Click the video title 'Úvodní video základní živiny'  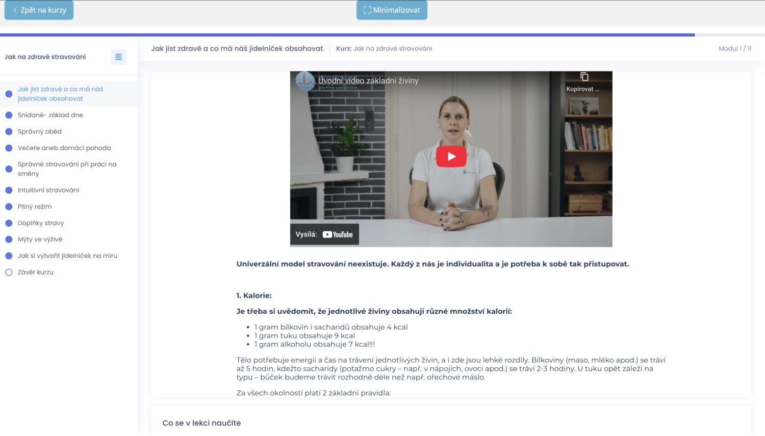point(368,80)
